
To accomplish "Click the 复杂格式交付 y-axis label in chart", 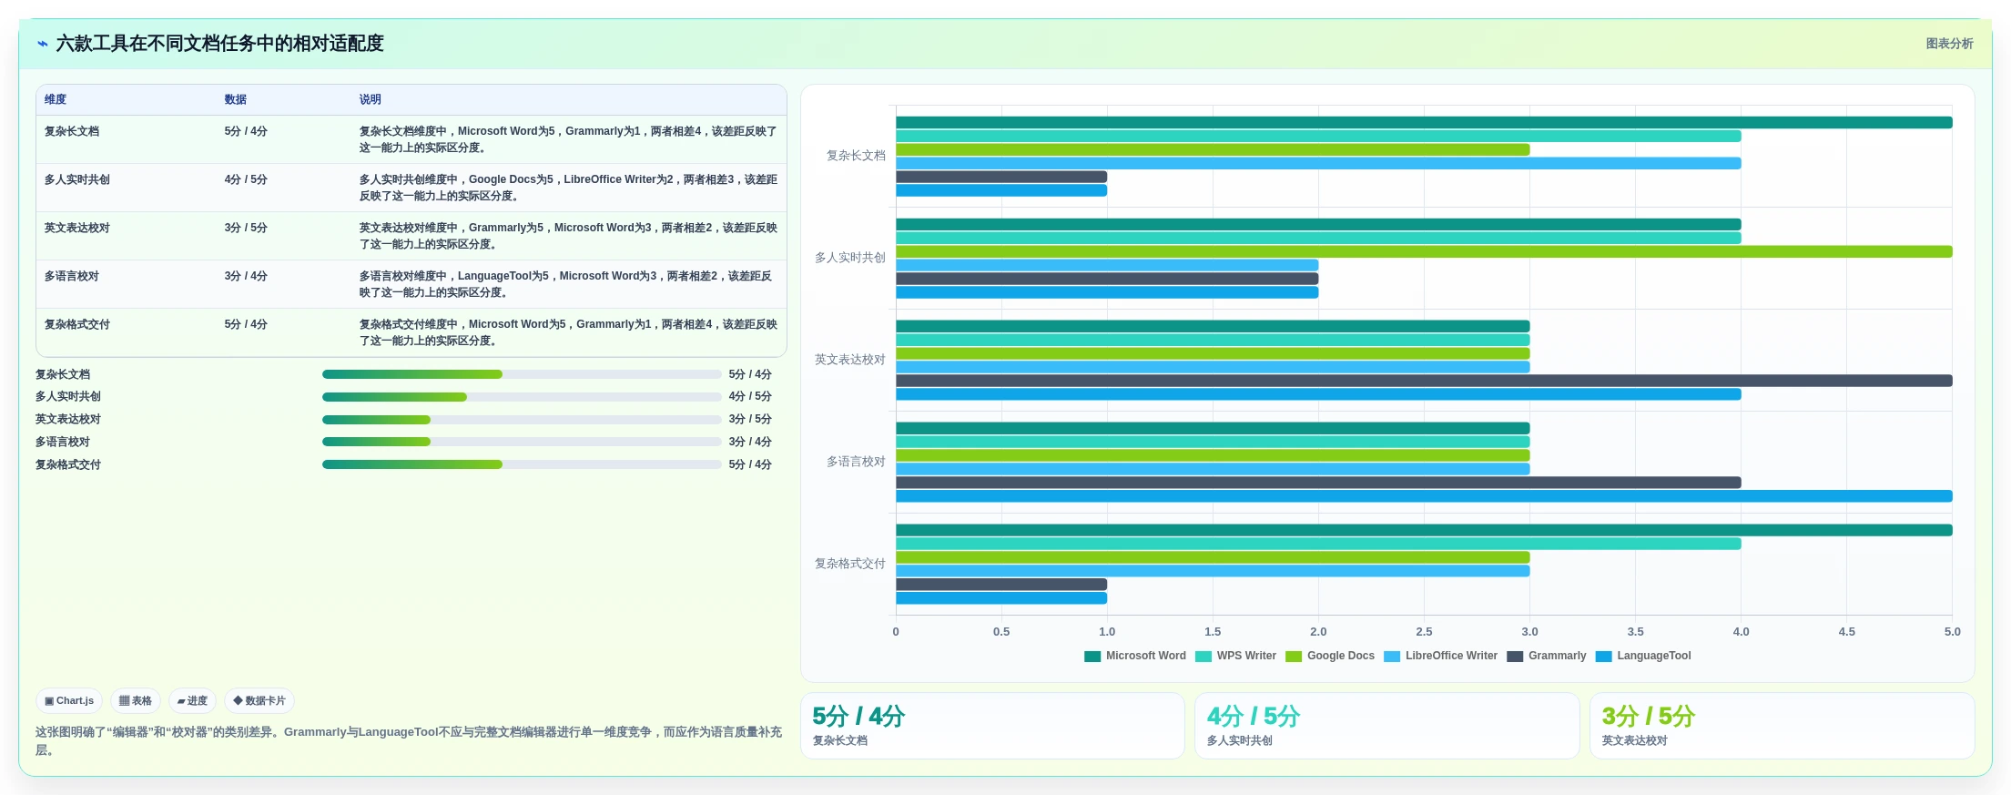I will click(x=850, y=564).
